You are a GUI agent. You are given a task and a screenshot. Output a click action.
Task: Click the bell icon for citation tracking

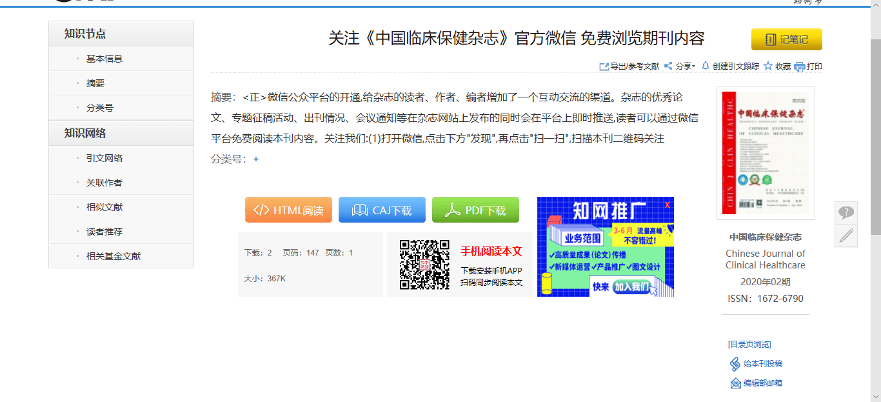[x=706, y=66]
